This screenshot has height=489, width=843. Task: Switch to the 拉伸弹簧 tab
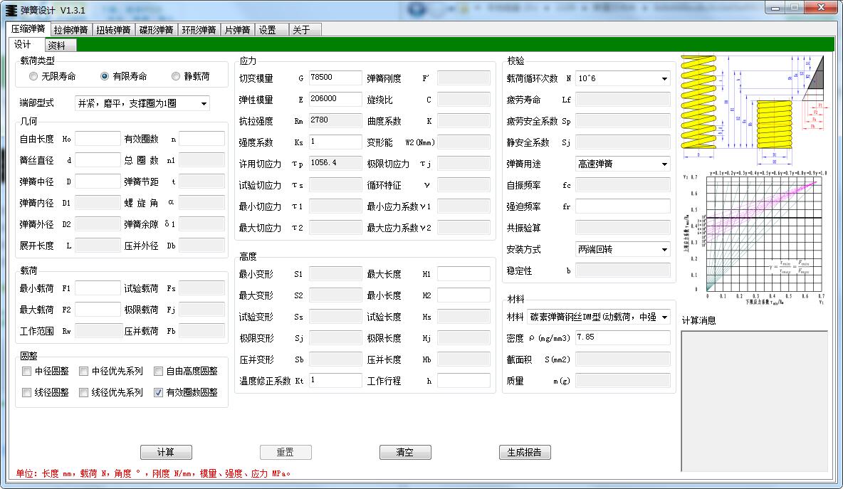coord(69,29)
